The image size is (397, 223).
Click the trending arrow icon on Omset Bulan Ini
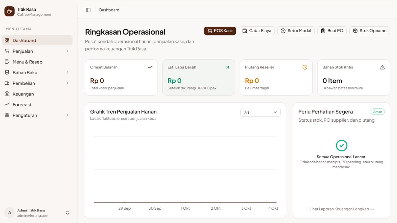pyautogui.click(x=150, y=67)
